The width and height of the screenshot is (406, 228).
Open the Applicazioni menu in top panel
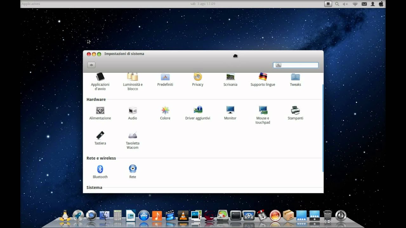tap(31, 4)
